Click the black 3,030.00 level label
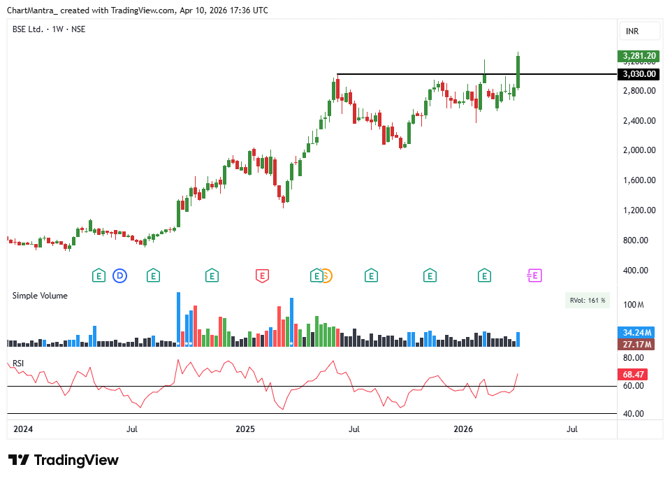This screenshot has width=670, height=481. coord(638,74)
